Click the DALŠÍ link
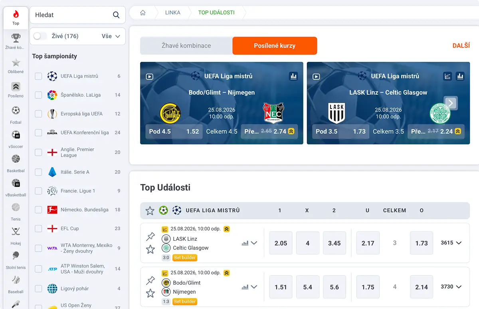Screen dimensions: 479x309 [461, 46]
